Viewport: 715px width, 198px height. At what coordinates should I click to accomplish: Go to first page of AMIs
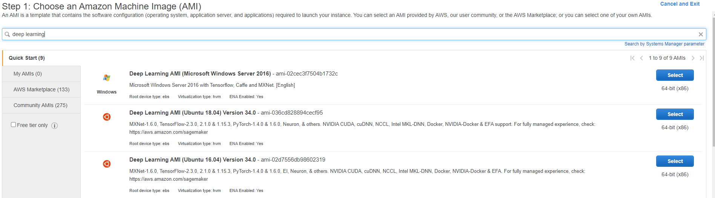(632, 58)
